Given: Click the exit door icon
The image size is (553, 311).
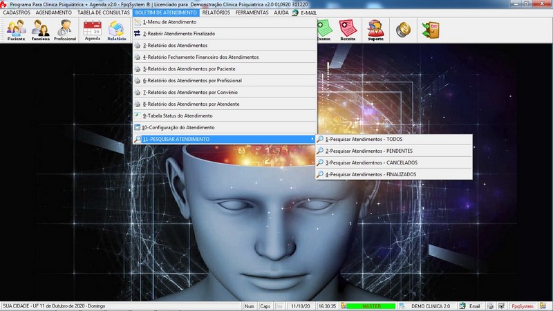Looking at the screenshot, I should click(x=431, y=30).
